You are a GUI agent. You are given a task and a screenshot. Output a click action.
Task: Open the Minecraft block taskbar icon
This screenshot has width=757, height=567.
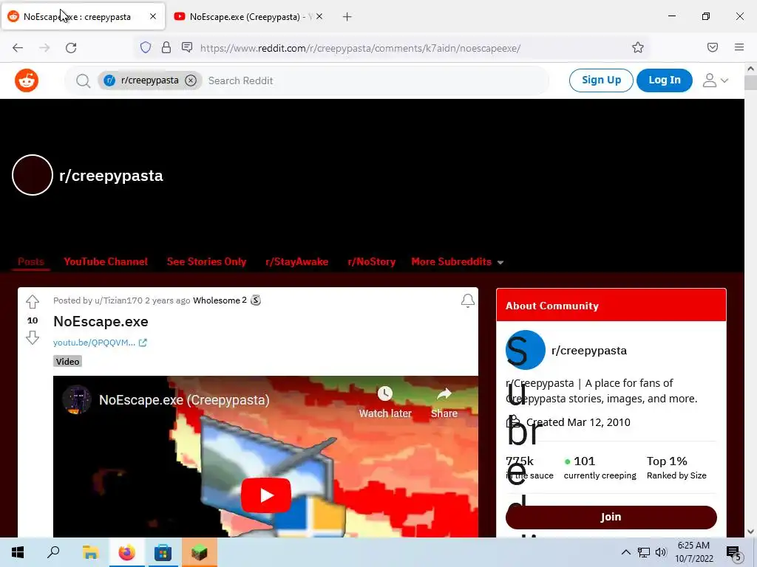200,552
